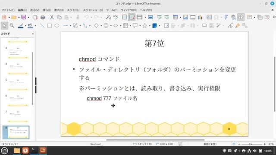Show more toolbar items chevron

tap(274, 17)
